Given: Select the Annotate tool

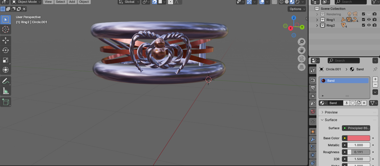Looking at the screenshot, I should click(6, 81).
